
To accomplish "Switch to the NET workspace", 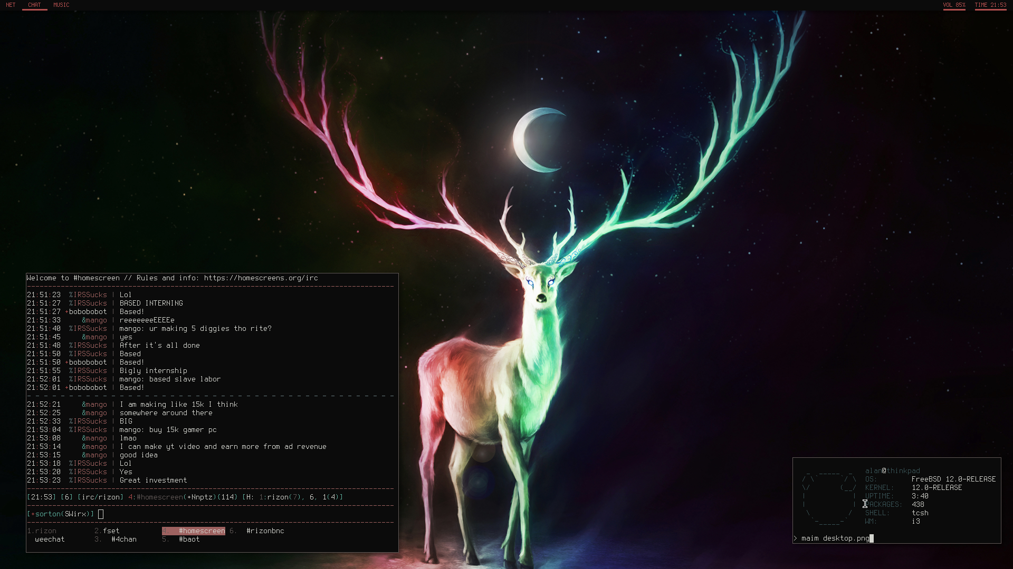I will (11, 5).
